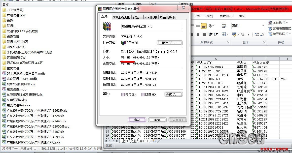This screenshot has height=153, width=292.
Task: Click the center horizontal align icon in Excel
Action: 198,34
